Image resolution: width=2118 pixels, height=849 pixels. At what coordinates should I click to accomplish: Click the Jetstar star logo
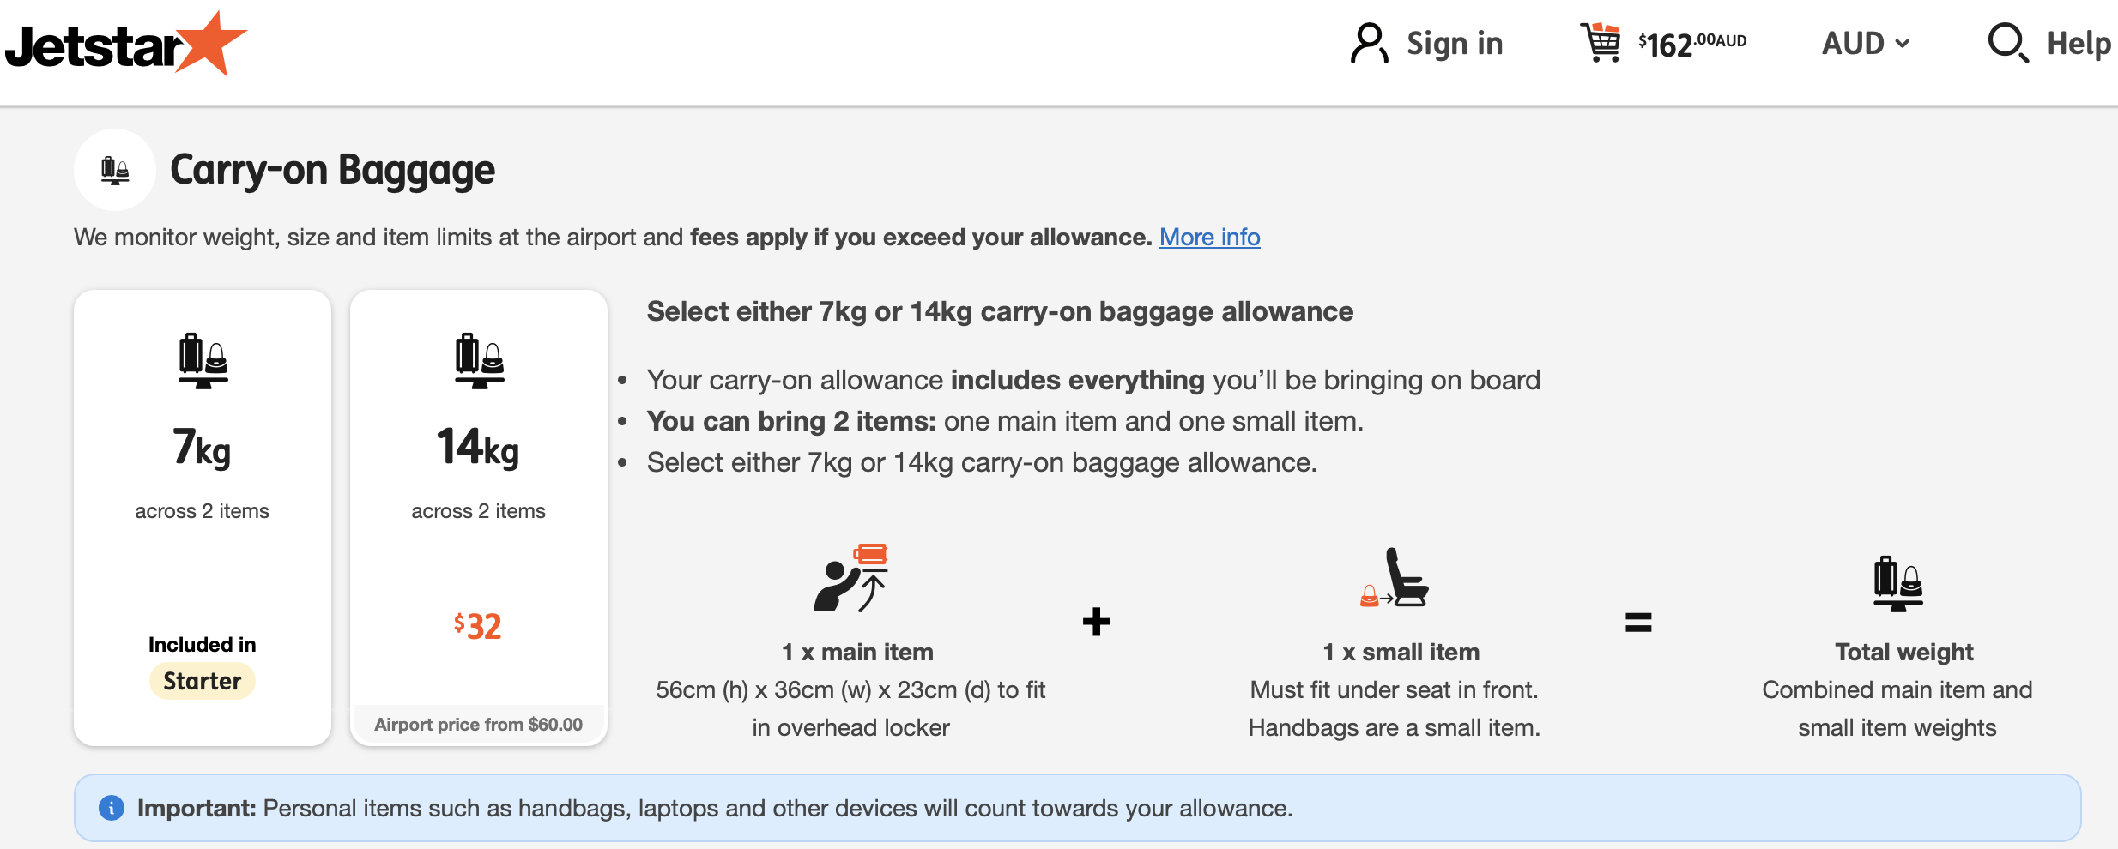coord(125,45)
